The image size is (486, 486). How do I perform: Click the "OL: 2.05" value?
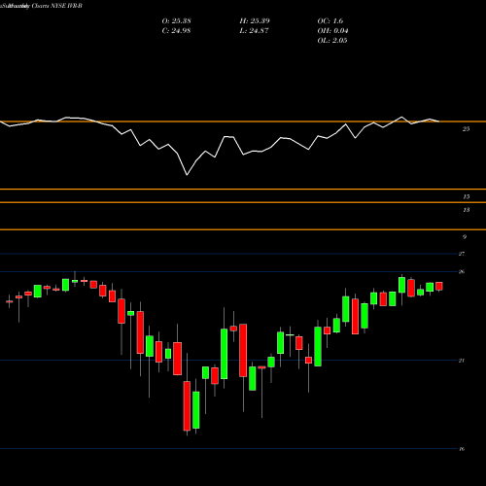[332, 41]
